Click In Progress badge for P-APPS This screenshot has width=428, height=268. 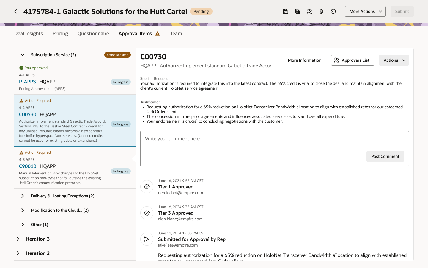point(121,82)
